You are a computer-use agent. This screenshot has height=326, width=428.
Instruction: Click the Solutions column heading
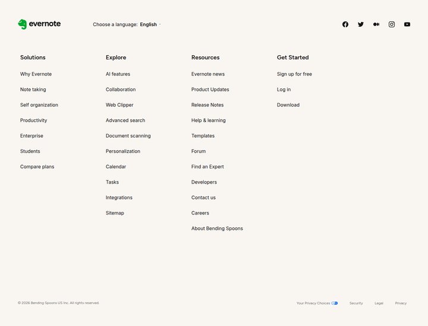(33, 58)
